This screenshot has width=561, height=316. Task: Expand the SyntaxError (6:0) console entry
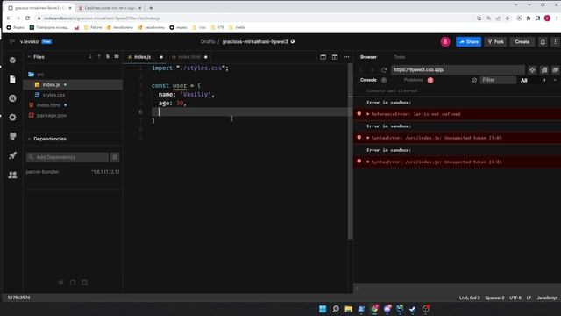368,162
